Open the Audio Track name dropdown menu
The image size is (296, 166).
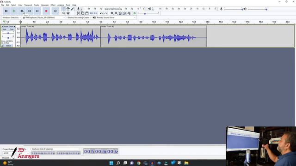pos(10,27)
